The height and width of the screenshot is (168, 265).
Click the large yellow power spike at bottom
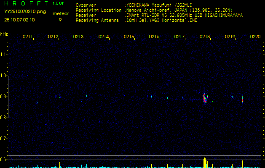pos(205,163)
